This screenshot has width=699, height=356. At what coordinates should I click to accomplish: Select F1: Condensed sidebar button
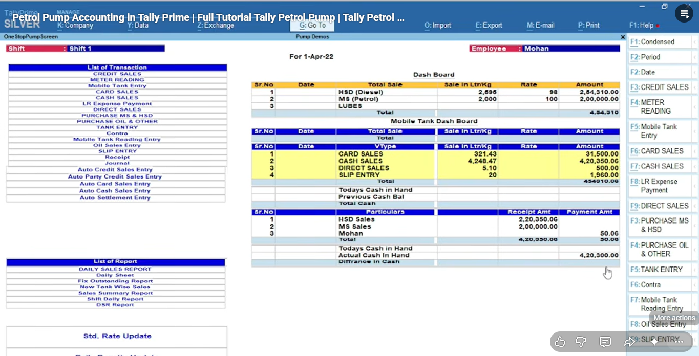(661, 42)
